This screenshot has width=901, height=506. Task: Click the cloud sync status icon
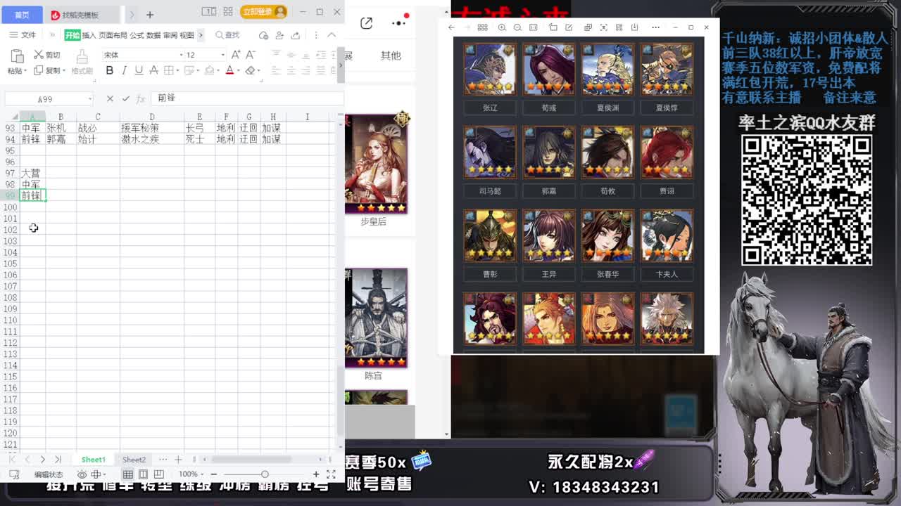[264, 35]
